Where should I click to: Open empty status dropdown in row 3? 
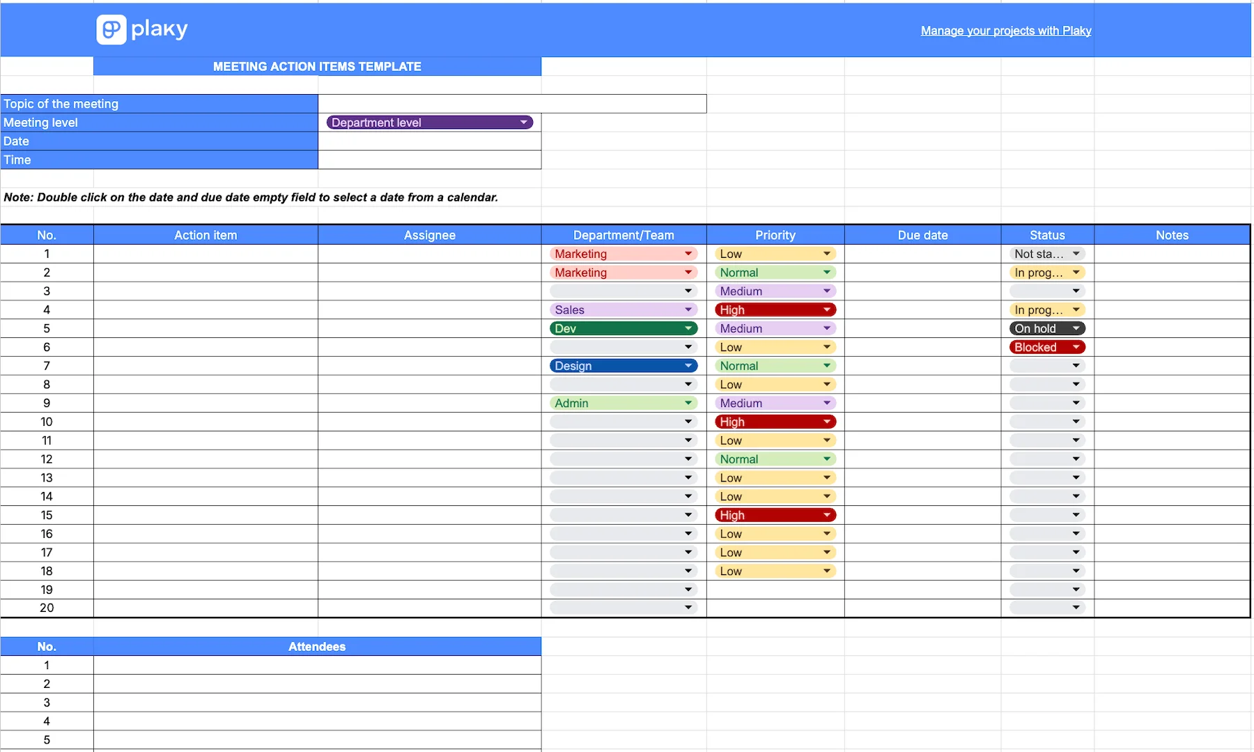1047,291
